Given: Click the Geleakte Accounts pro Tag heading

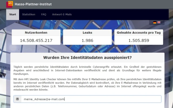Looking at the screenshot, I should click(x=139, y=33).
